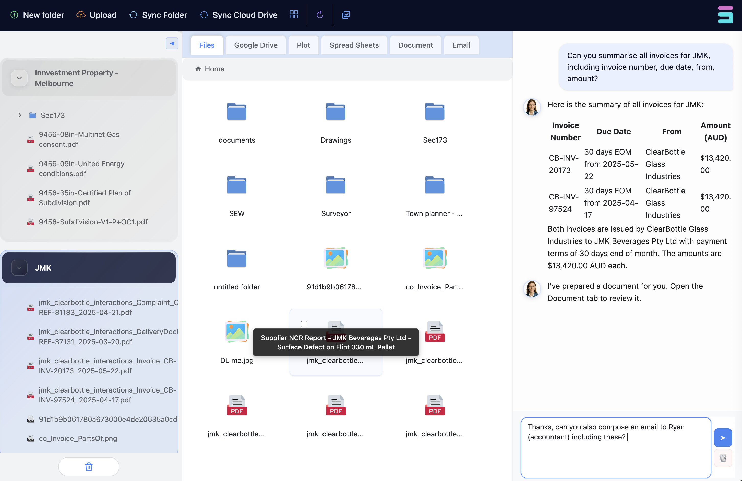742x481 pixels.
Task: Expand the Sec173 folder in the sidebar
Action: (20, 115)
